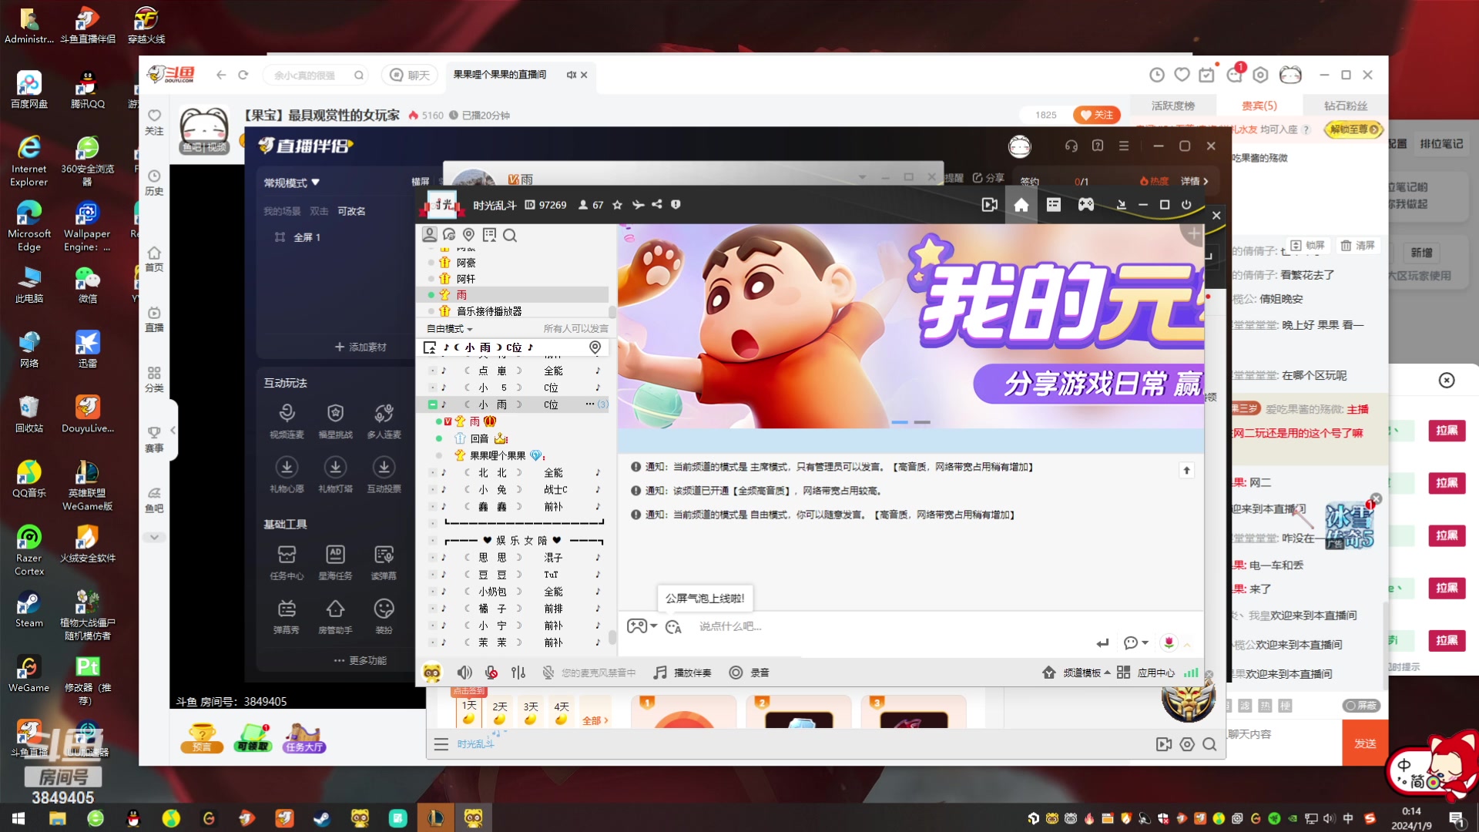Open 应用中心 in YY bottom bar
The width and height of the screenshot is (1479, 832).
(1145, 673)
